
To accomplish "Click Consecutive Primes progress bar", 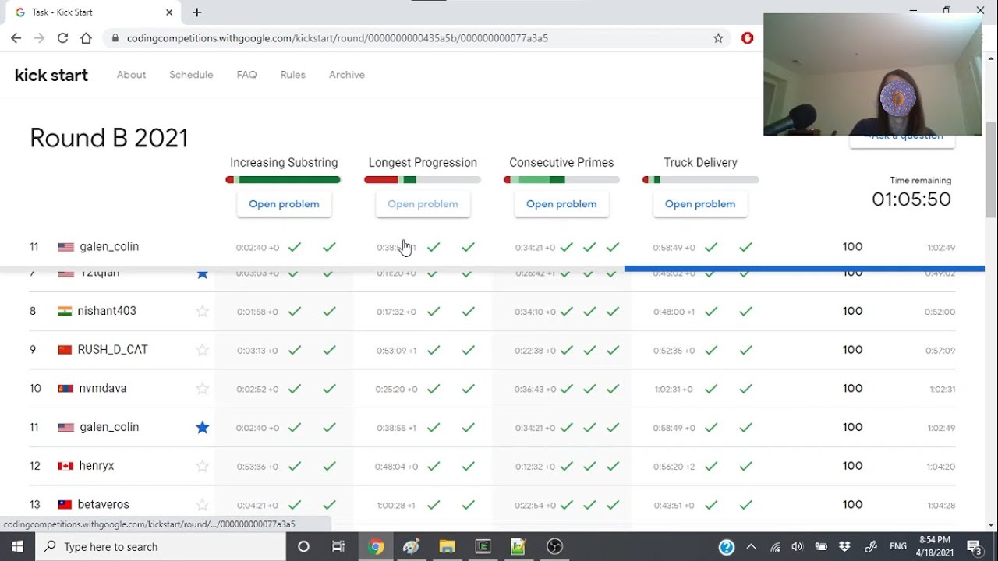I will pos(561,180).
